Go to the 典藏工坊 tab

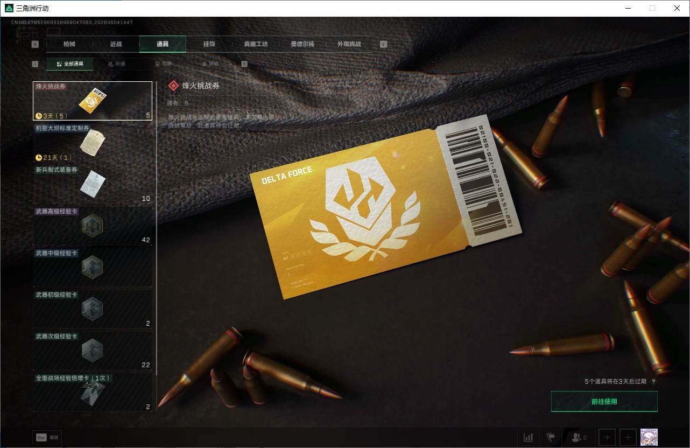(x=256, y=44)
